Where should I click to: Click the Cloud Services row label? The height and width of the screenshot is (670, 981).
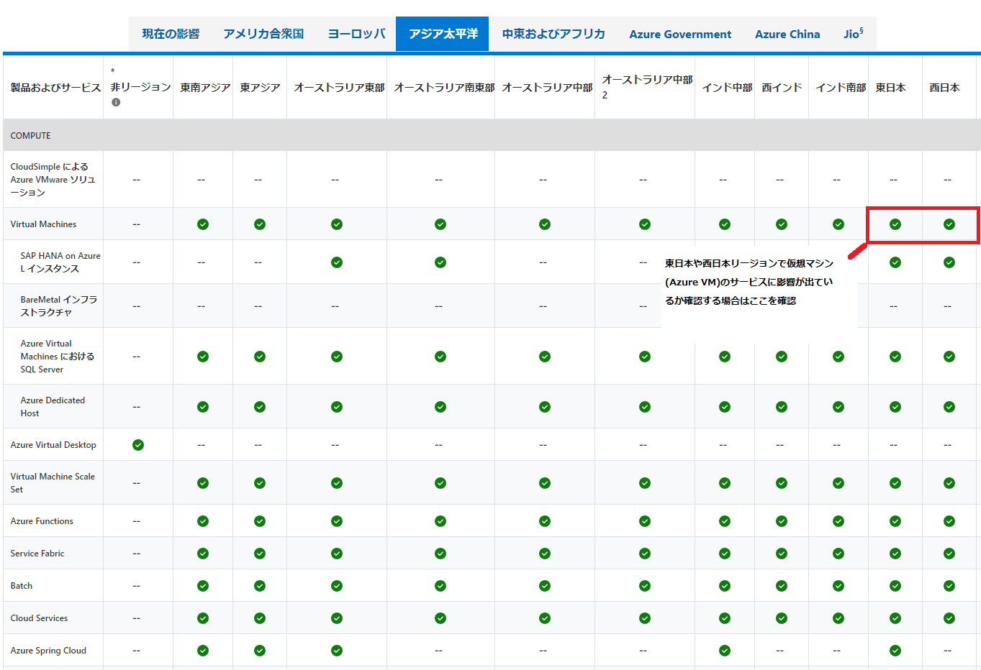coord(39,618)
